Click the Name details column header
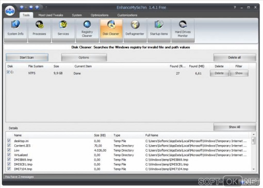This screenshot has width=263, height=188. [18, 135]
